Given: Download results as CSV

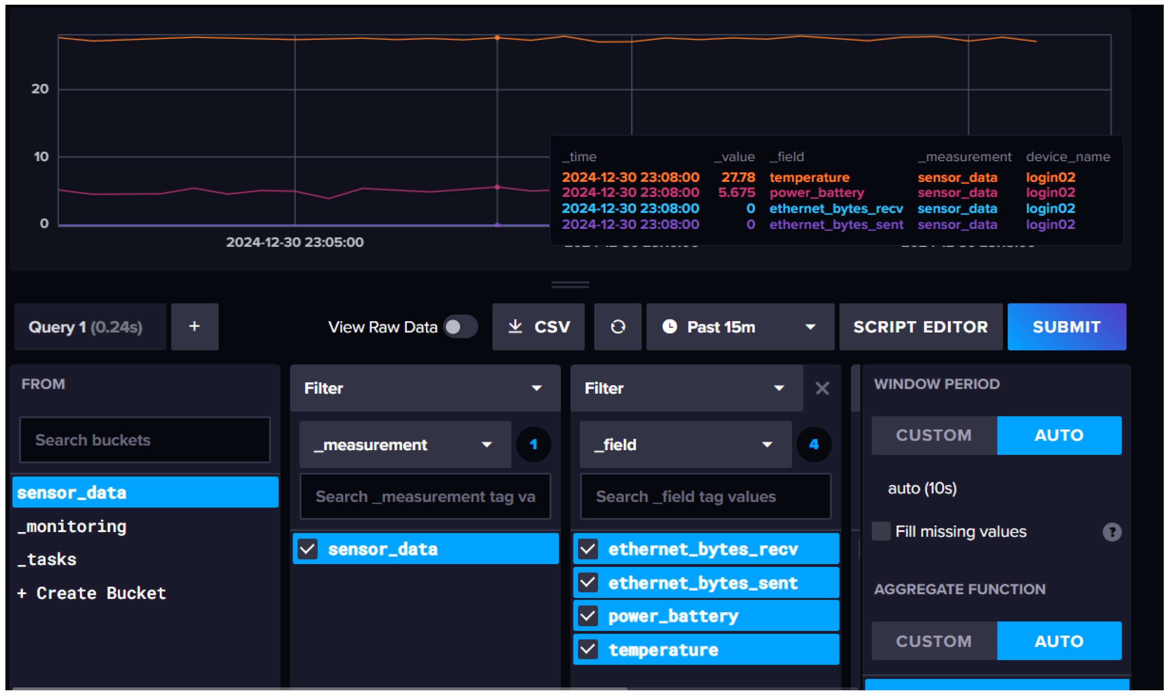Looking at the screenshot, I should (x=538, y=326).
